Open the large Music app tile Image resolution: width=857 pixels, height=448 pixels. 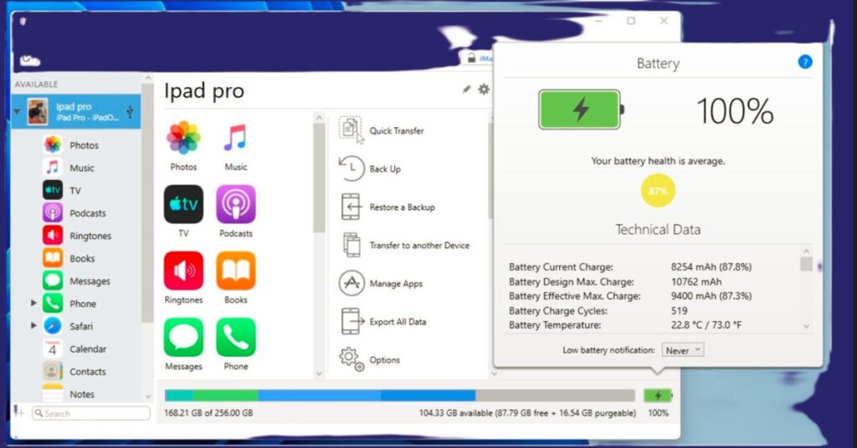coord(235,145)
